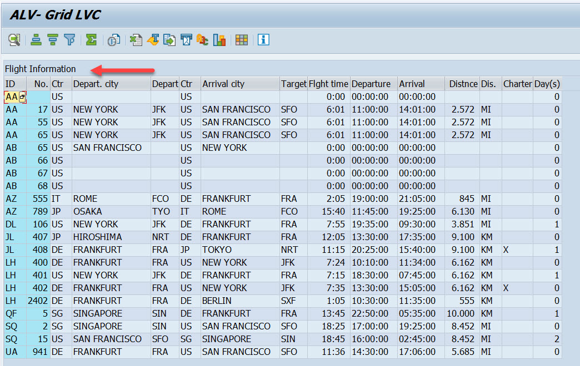Click the Details magnifying glass icon
The width and height of the screenshot is (580, 366).
coord(14,39)
